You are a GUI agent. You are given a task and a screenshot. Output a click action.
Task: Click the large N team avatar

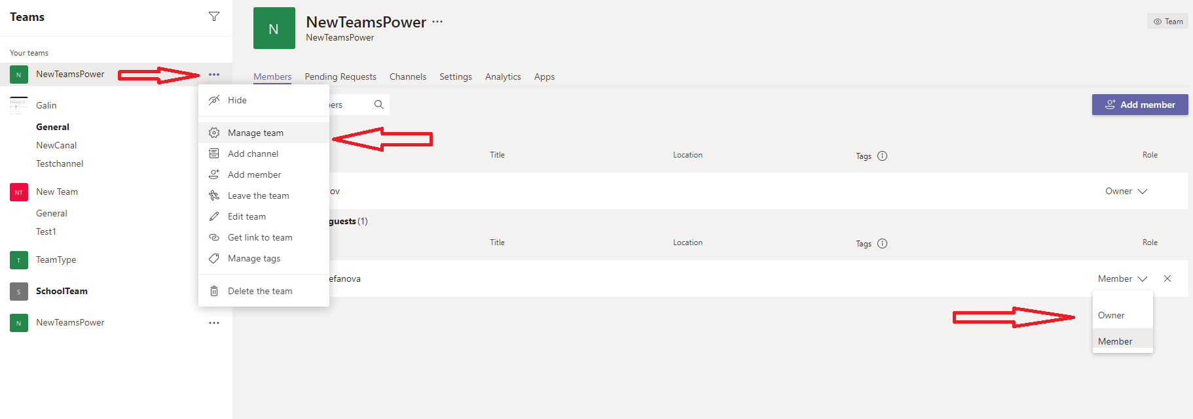coord(274,28)
